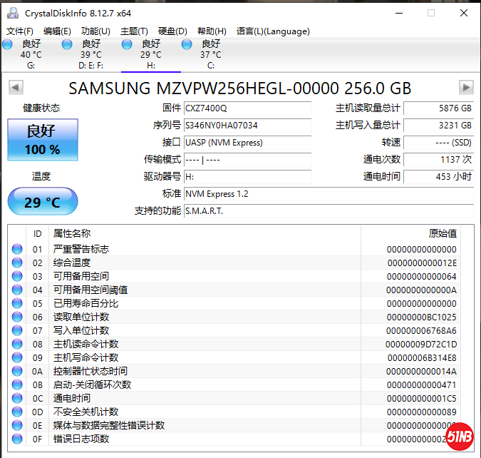
Task: Click the CrystalDiskInfo app icon in title bar
Action: [13, 13]
